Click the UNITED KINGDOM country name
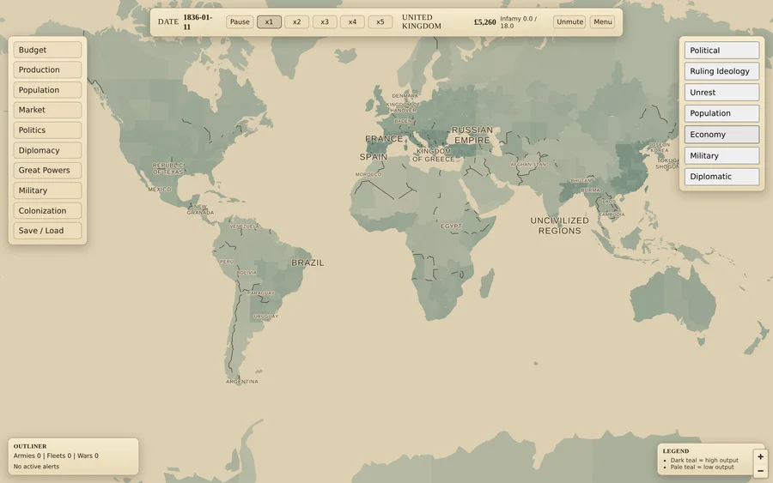The image size is (773, 483). 422,21
